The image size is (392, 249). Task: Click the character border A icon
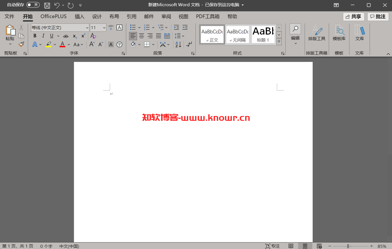click(119, 27)
